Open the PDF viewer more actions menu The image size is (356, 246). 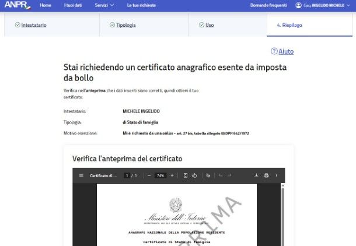point(276,175)
